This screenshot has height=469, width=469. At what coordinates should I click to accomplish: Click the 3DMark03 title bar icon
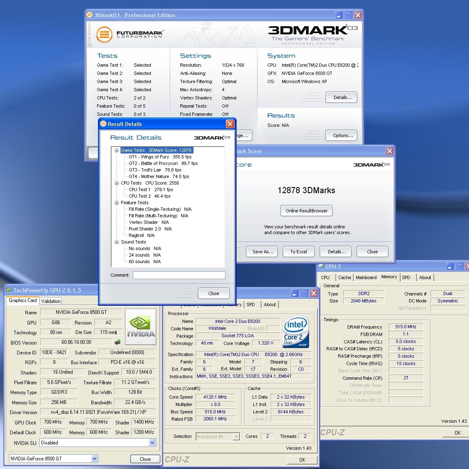pos(89,15)
